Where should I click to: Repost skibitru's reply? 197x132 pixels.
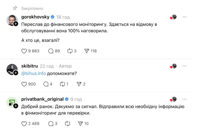pyautogui.click(x=62, y=84)
